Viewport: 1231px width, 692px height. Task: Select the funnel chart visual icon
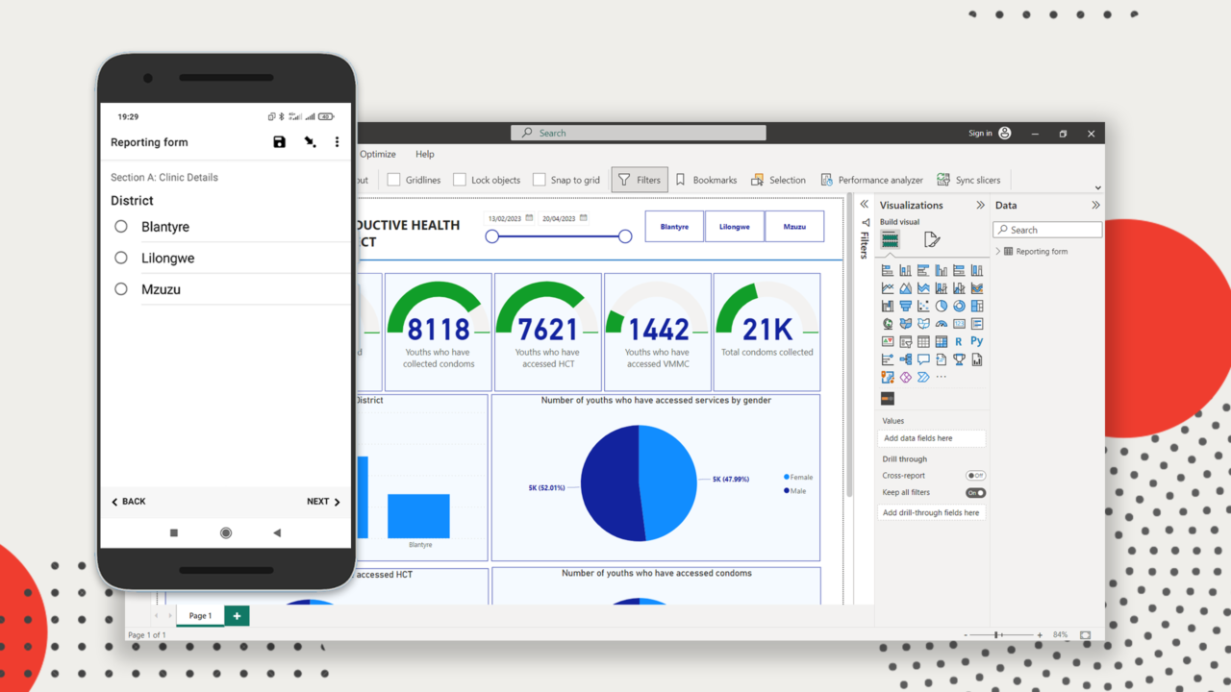point(905,307)
